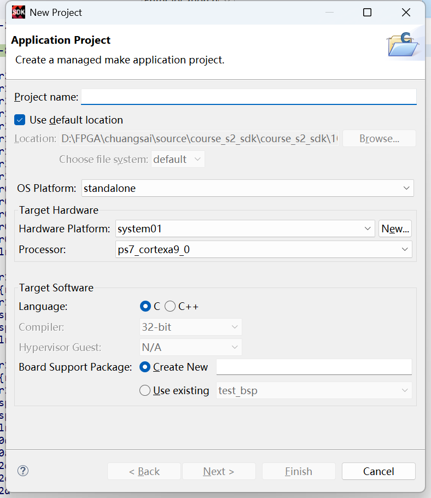
Task: Choose Create New board support package
Action: [x=145, y=367]
